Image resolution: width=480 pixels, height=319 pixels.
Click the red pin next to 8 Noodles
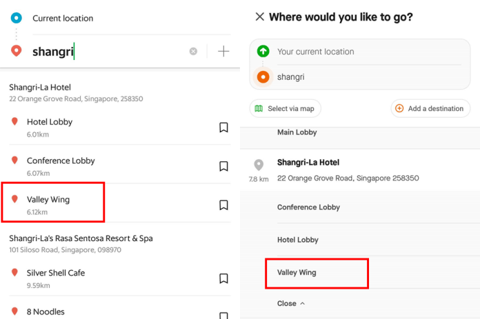(14, 311)
